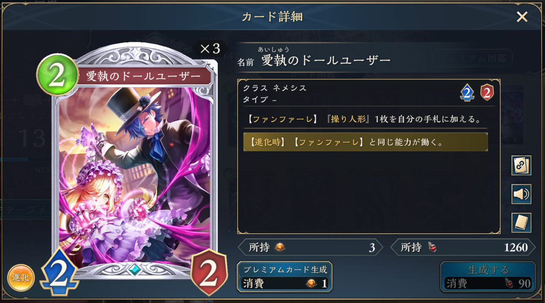The width and height of the screenshot is (545, 303).
Task: Close the card details dialog
Action: [x=522, y=17]
